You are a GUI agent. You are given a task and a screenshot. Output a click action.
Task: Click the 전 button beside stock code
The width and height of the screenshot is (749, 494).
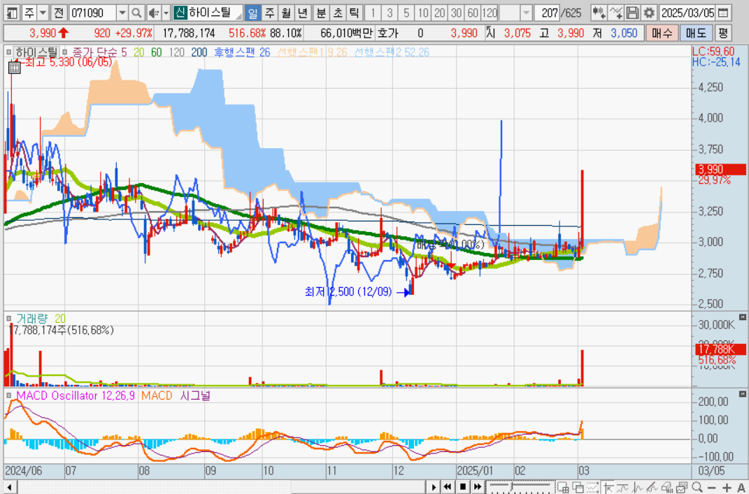(x=58, y=13)
